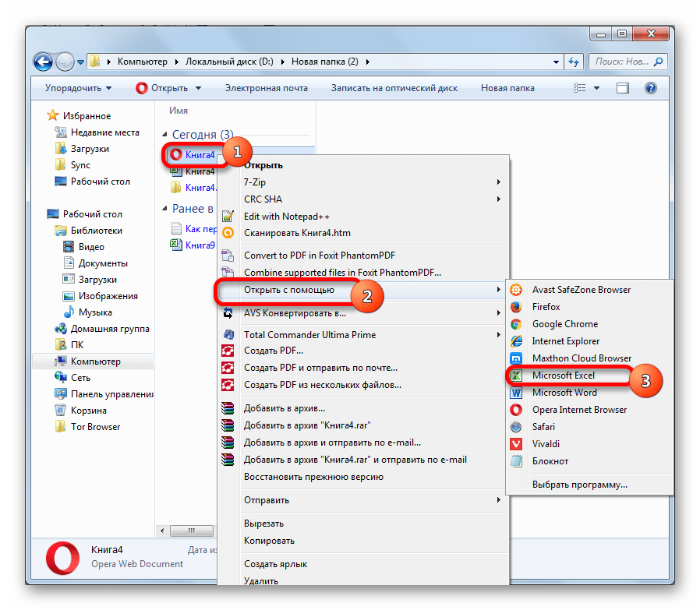The width and height of the screenshot is (700, 610).
Task: Click the preview pane toggle icon
Action: [x=622, y=88]
